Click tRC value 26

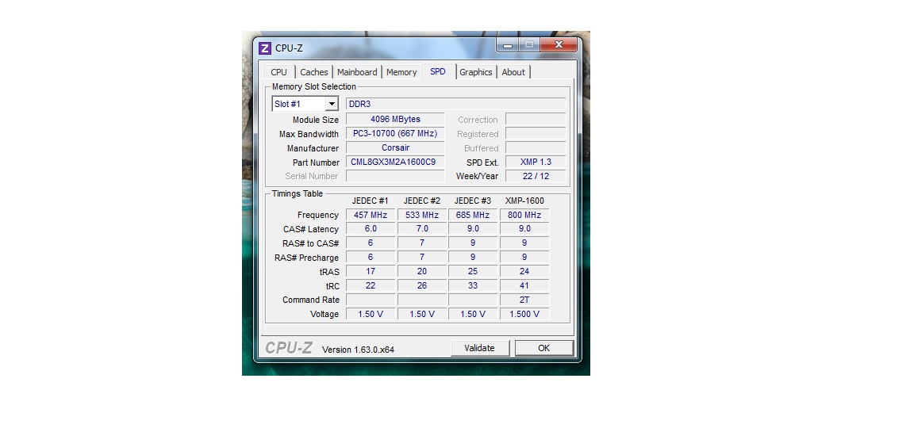pyautogui.click(x=421, y=286)
